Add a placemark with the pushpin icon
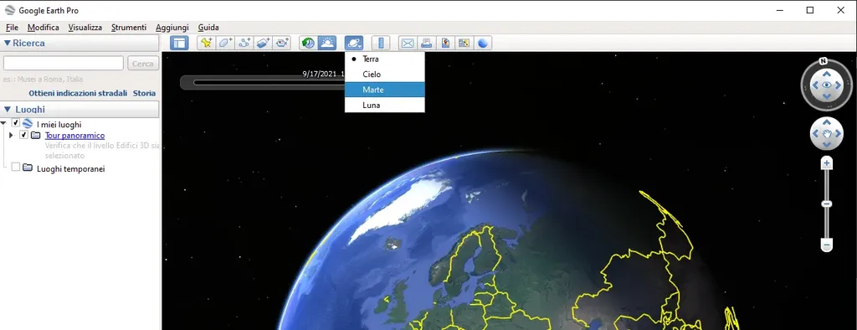The height and width of the screenshot is (330, 857). 206,43
